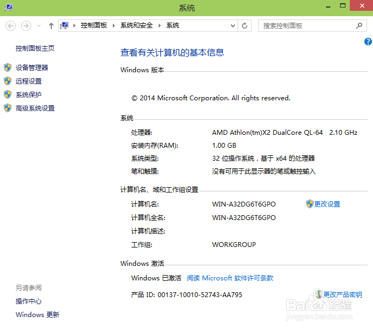Viewport: 373px width, 330px height.
Task: Open 控制面板主页 link
Action: pyautogui.click(x=35, y=49)
